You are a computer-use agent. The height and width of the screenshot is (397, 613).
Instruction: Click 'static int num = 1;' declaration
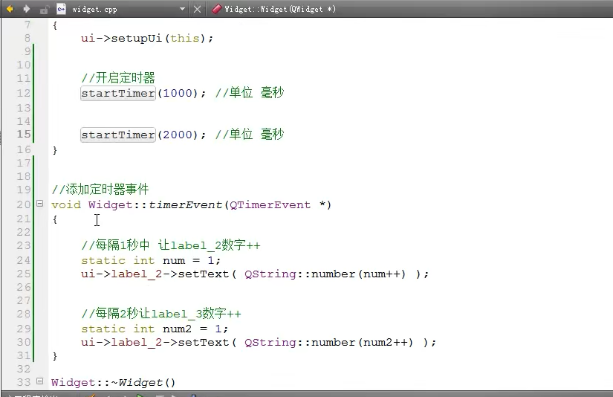[151, 260]
